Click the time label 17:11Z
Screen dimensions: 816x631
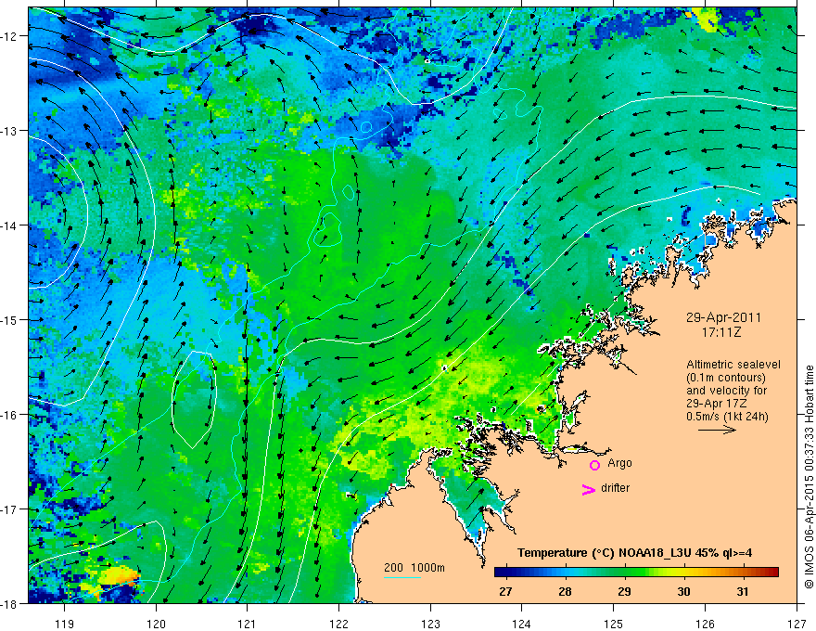(x=720, y=331)
